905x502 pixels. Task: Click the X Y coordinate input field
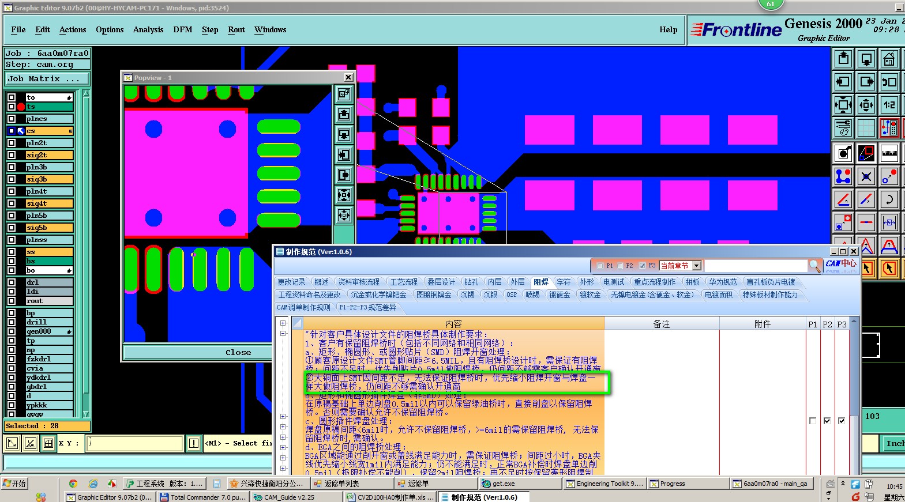coord(136,443)
